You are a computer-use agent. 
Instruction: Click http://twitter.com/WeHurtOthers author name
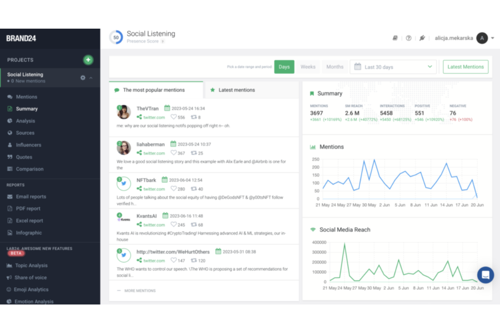tap(173, 252)
